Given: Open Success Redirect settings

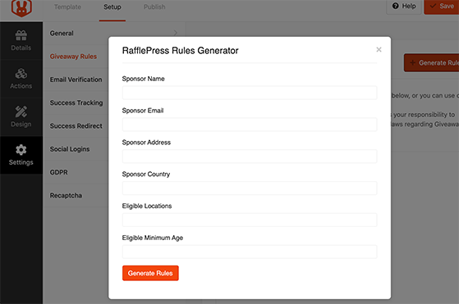Looking at the screenshot, I should (76, 126).
